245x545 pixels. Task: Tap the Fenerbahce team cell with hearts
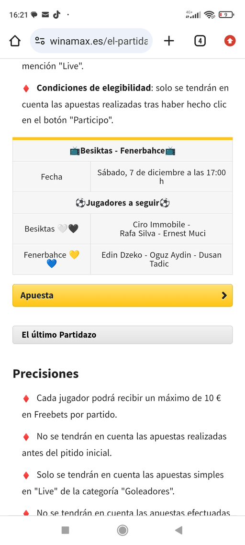51,259
